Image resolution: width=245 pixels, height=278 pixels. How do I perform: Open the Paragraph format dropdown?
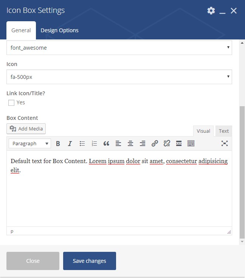pos(30,143)
